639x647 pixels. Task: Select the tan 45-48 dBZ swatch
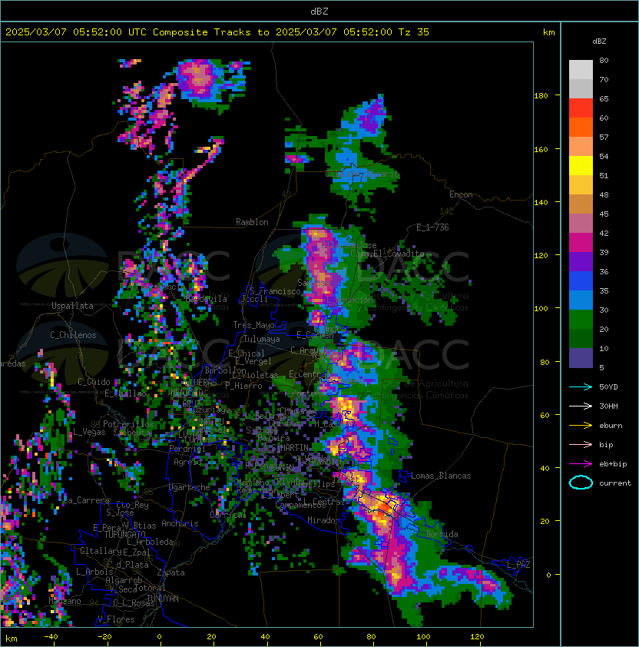581,204
